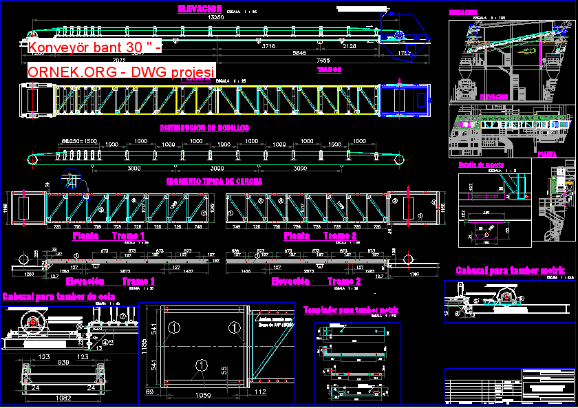Click the 1436 dimension in Tramo 2 elevation

coord(246,271)
